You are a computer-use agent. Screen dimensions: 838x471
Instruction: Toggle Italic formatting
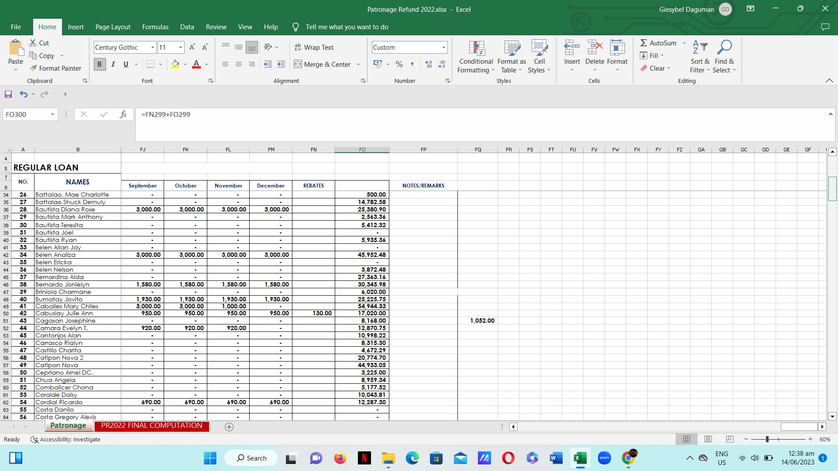[113, 64]
